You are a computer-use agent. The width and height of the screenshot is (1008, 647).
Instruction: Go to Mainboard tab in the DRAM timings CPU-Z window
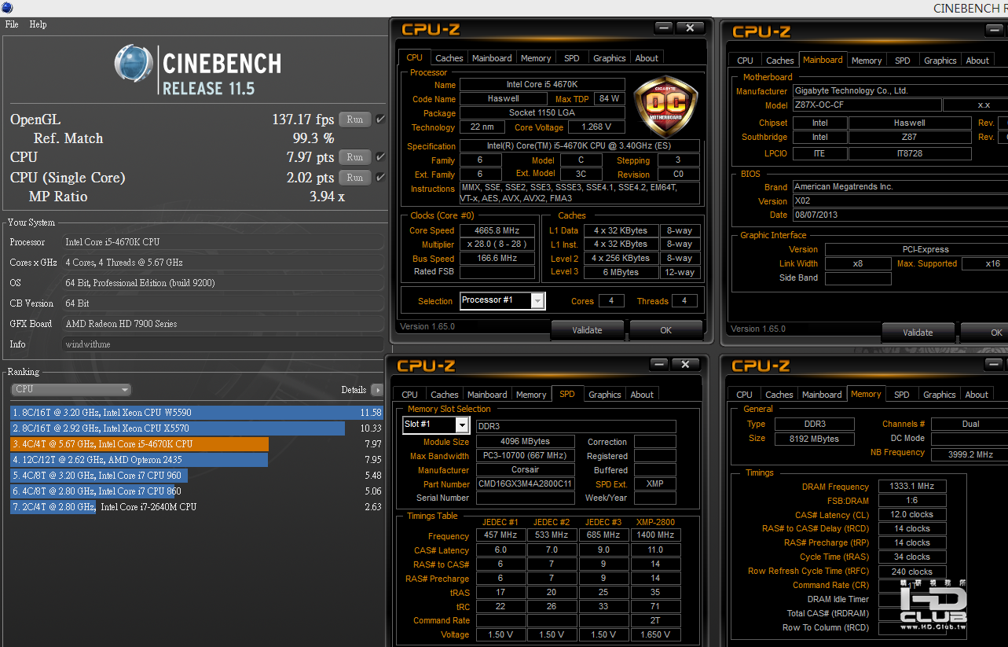point(822,395)
